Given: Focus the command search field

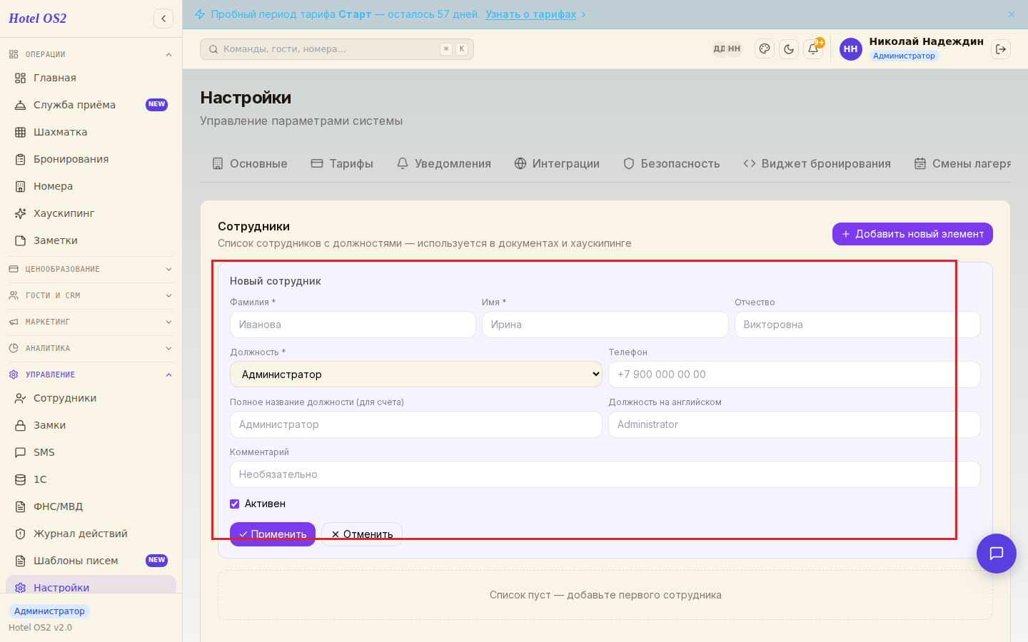Looking at the screenshot, I should pos(337,49).
